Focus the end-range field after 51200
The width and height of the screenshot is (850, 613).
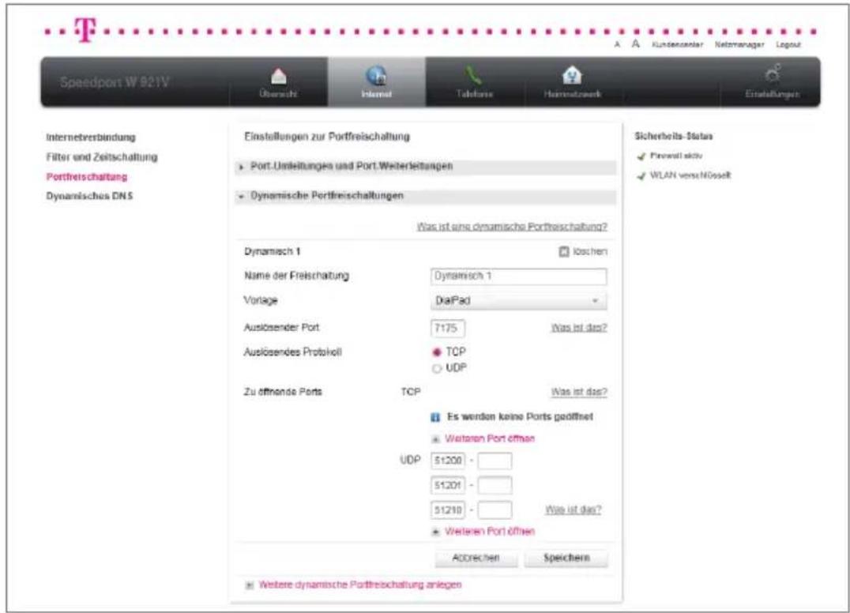[x=495, y=461]
